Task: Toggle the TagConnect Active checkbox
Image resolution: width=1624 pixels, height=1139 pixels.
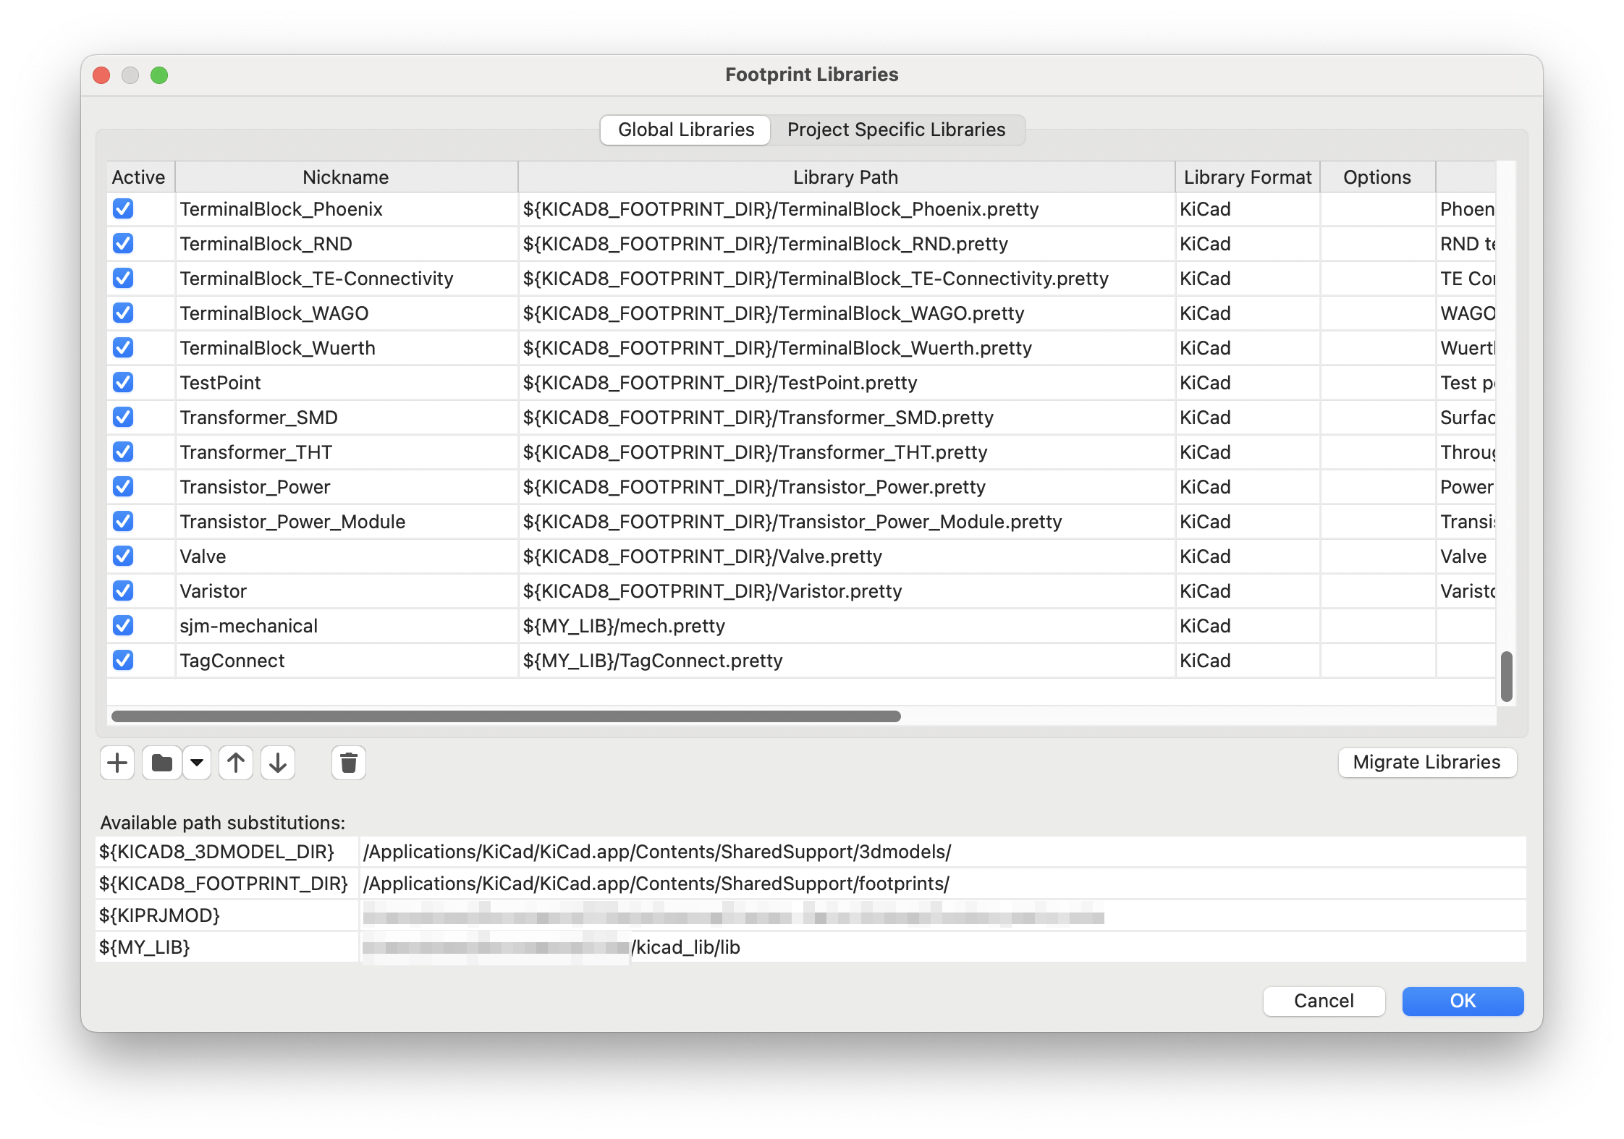Action: coord(123,660)
